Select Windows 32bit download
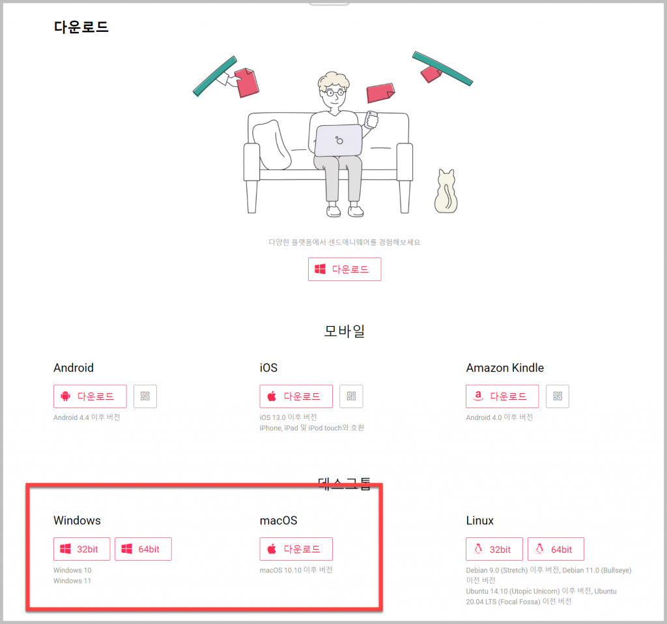The height and width of the screenshot is (624, 667). pos(81,549)
